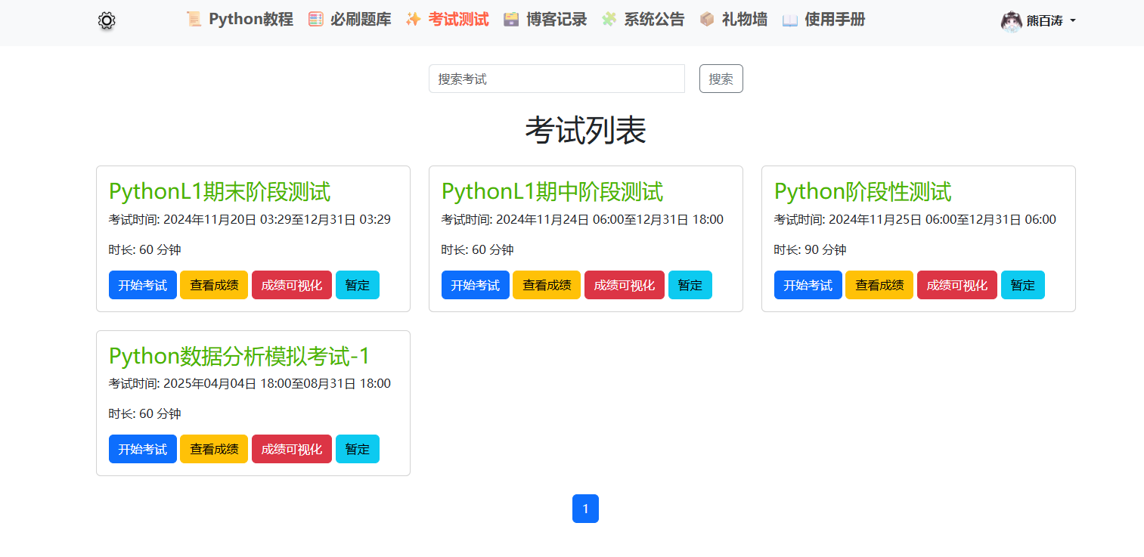
Task: Select page 1 in pagination
Action: pyautogui.click(x=585, y=509)
